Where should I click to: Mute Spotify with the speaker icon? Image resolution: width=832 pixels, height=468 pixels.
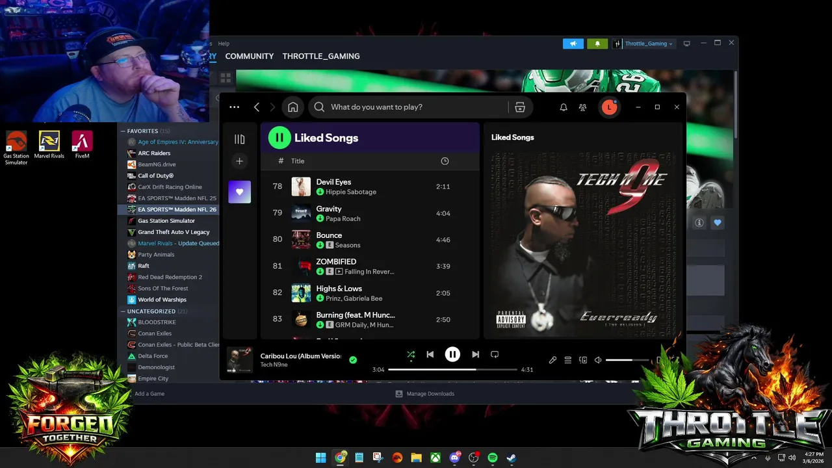[x=598, y=359]
